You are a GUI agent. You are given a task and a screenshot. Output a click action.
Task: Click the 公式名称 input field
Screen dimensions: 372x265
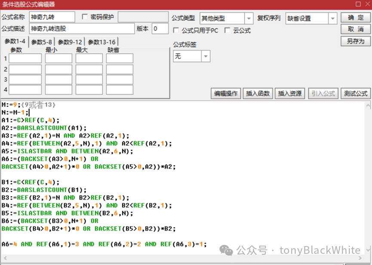pyautogui.click(x=52, y=17)
